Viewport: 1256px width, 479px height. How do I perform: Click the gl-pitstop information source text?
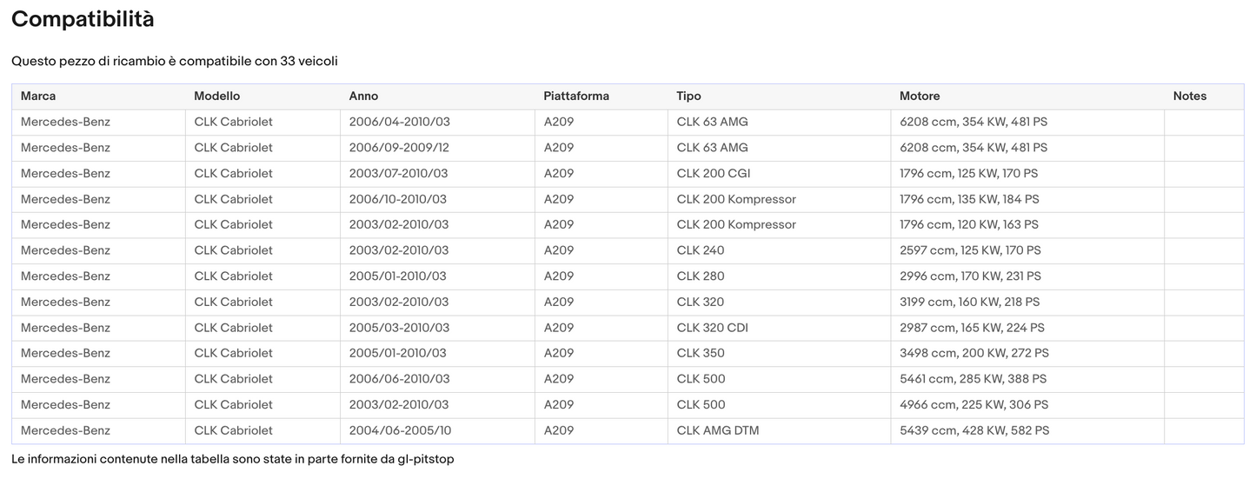pyautogui.click(x=425, y=459)
